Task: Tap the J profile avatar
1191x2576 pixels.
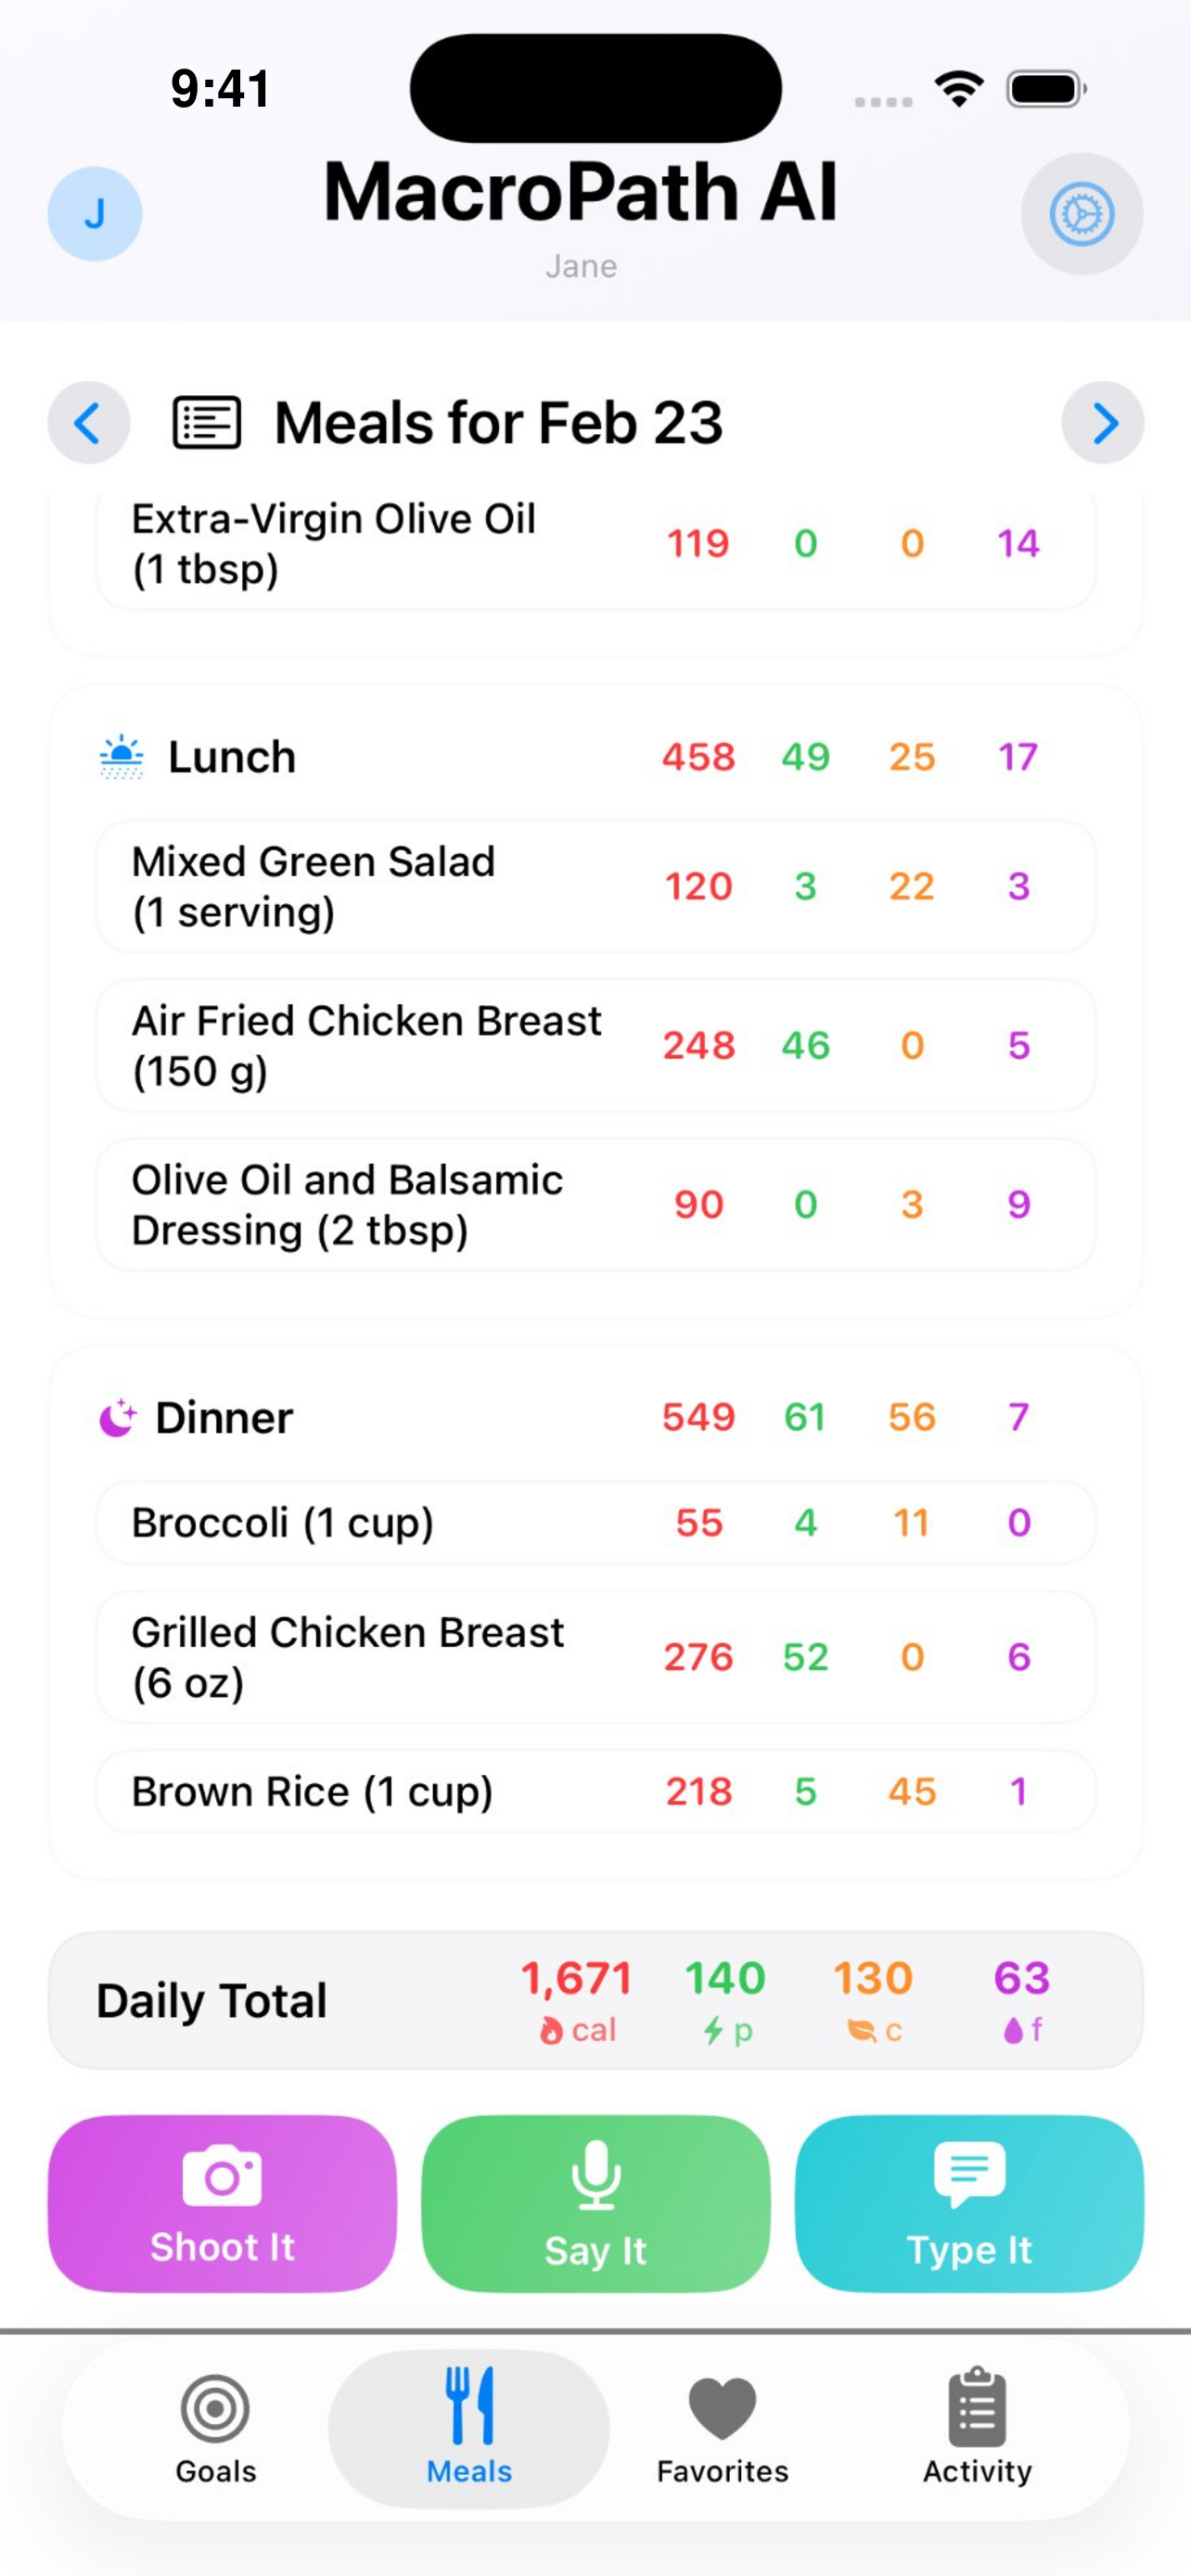Action: [x=95, y=213]
